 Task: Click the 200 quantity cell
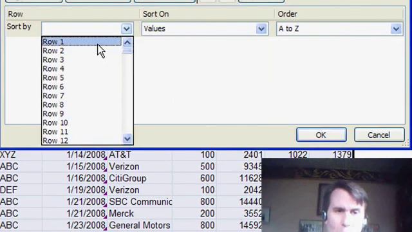194,213
